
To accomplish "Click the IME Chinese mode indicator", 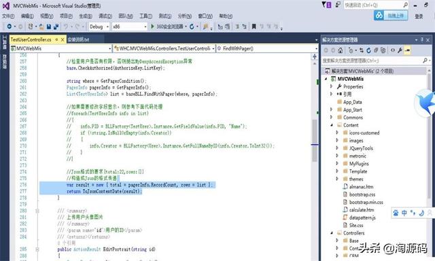I will point(404,213).
